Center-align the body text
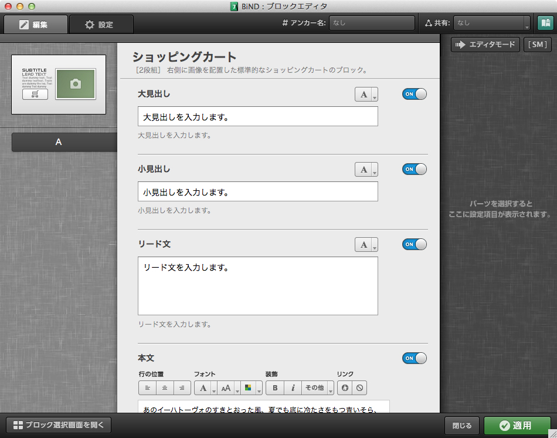Screen dimensions: 557x438 tap(165, 388)
